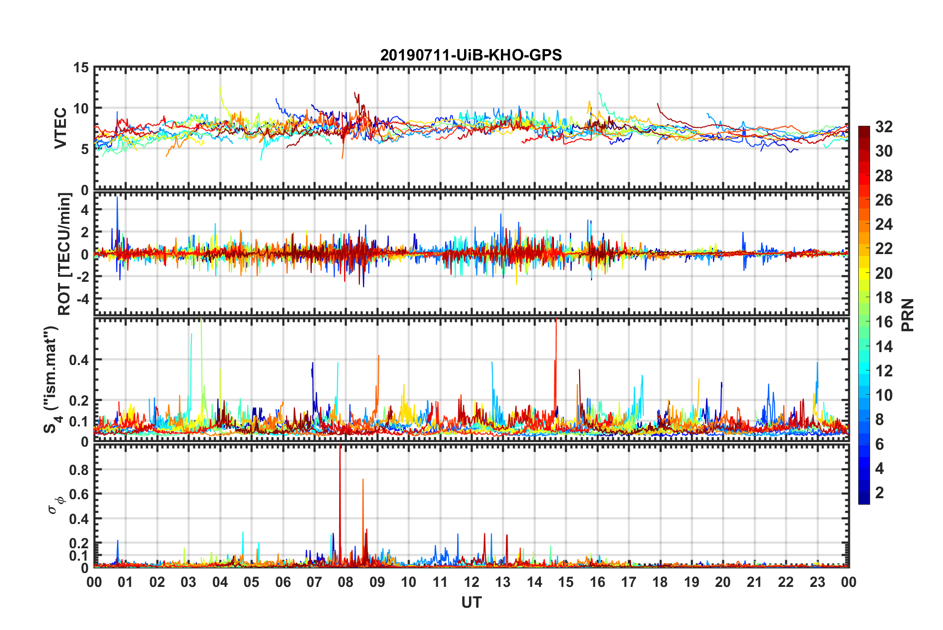This screenshot has height=630, width=943.
Task: Click x-axis tick label 19
Action: pos(692,582)
